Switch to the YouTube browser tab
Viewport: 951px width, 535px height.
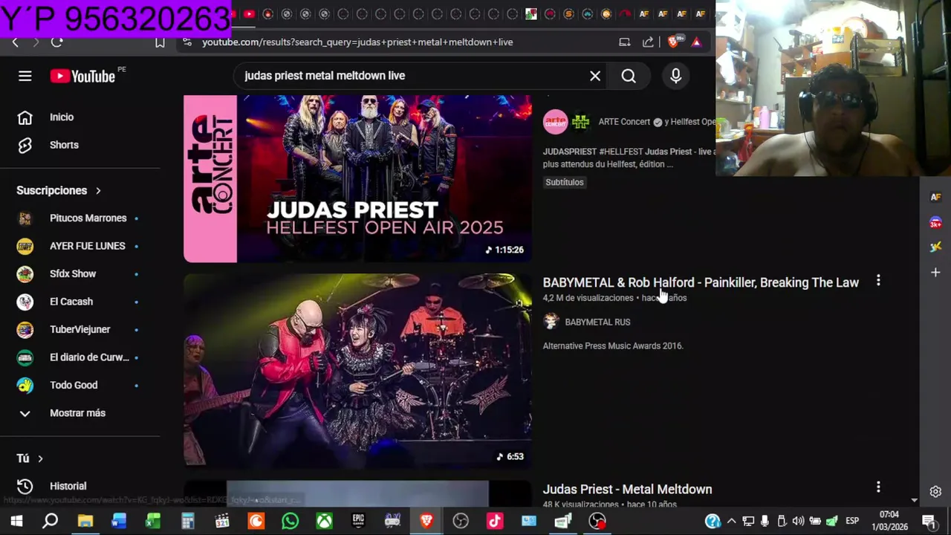pos(249,14)
